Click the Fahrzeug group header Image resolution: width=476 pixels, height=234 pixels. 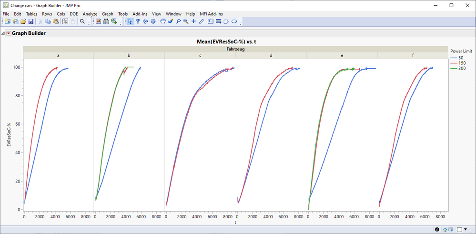(x=235, y=49)
